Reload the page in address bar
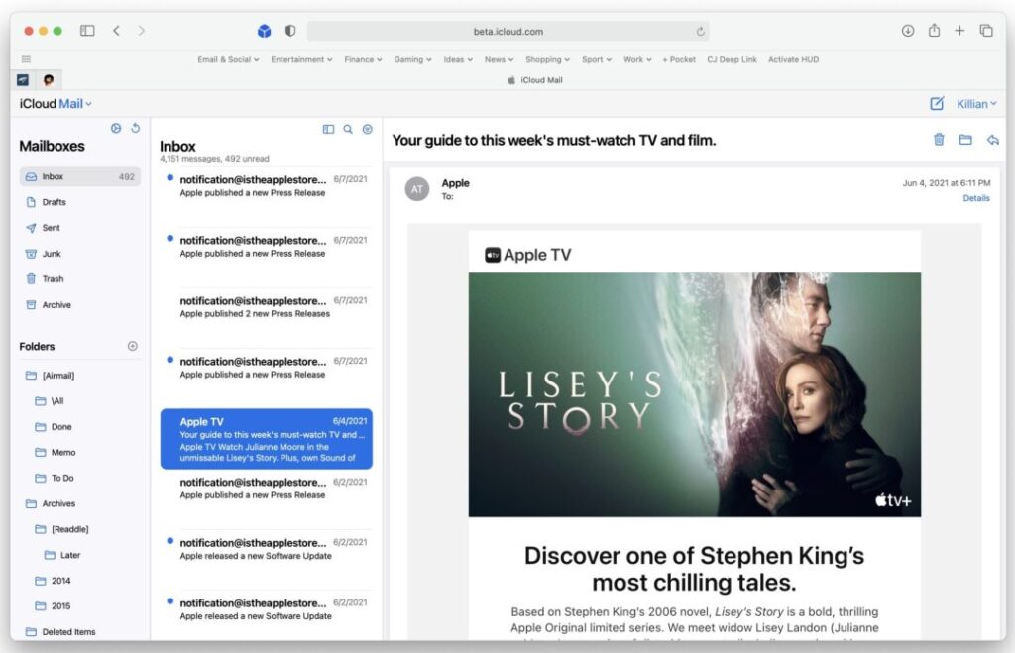Screen dimensions: 1015x653 [x=701, y=31]
